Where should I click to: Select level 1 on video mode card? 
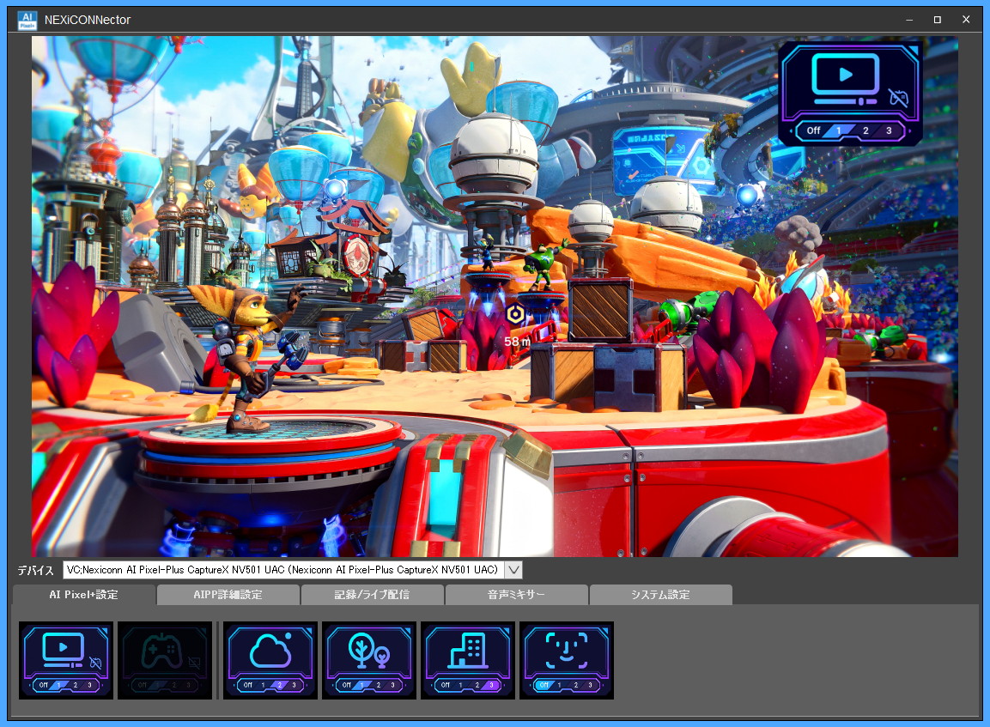tap(58, 685)
